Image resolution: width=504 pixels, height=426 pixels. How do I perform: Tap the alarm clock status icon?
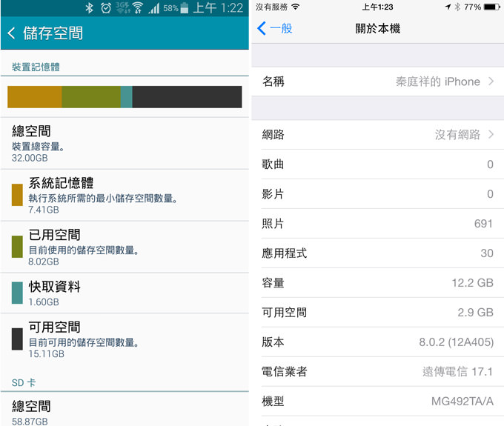(106, 8)
